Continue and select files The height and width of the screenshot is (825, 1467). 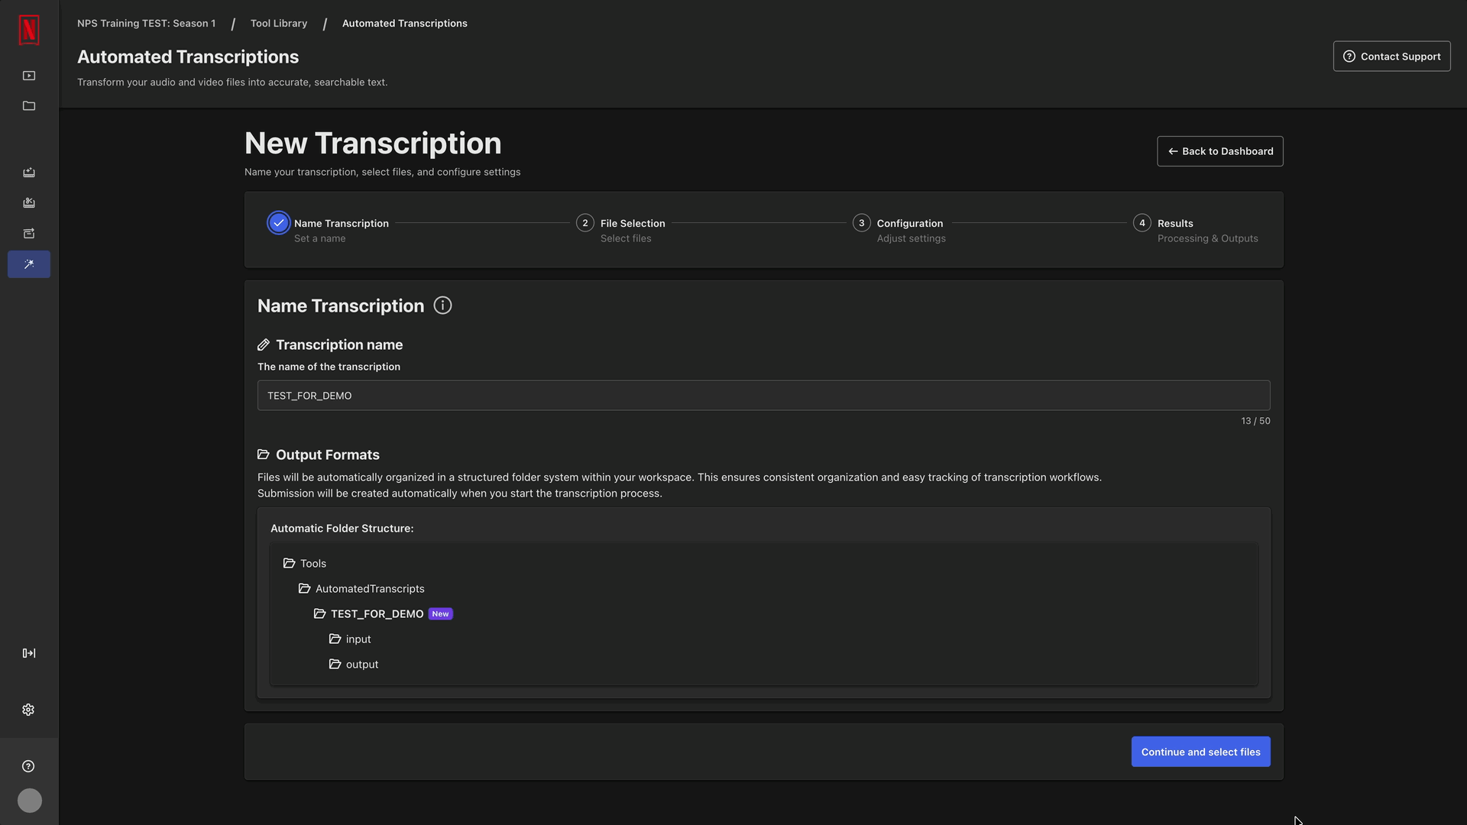pos(1200,752)
